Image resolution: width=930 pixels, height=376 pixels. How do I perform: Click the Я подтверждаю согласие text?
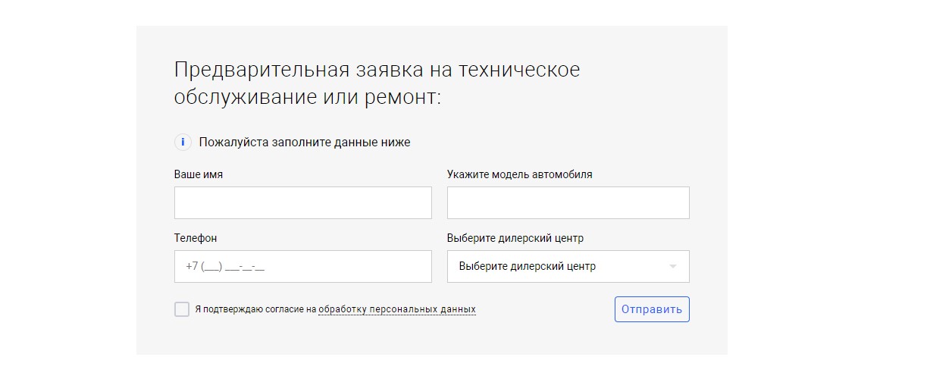255,309
